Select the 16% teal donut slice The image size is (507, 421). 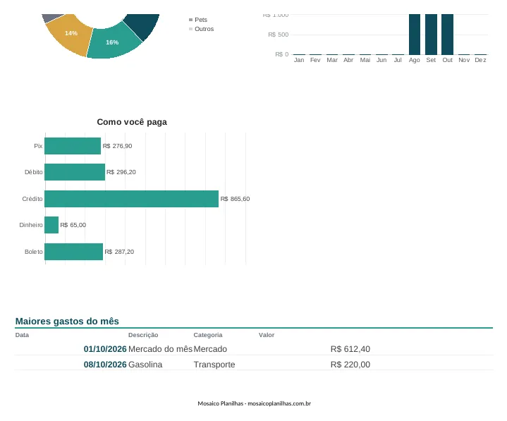(x=113, y=42)
